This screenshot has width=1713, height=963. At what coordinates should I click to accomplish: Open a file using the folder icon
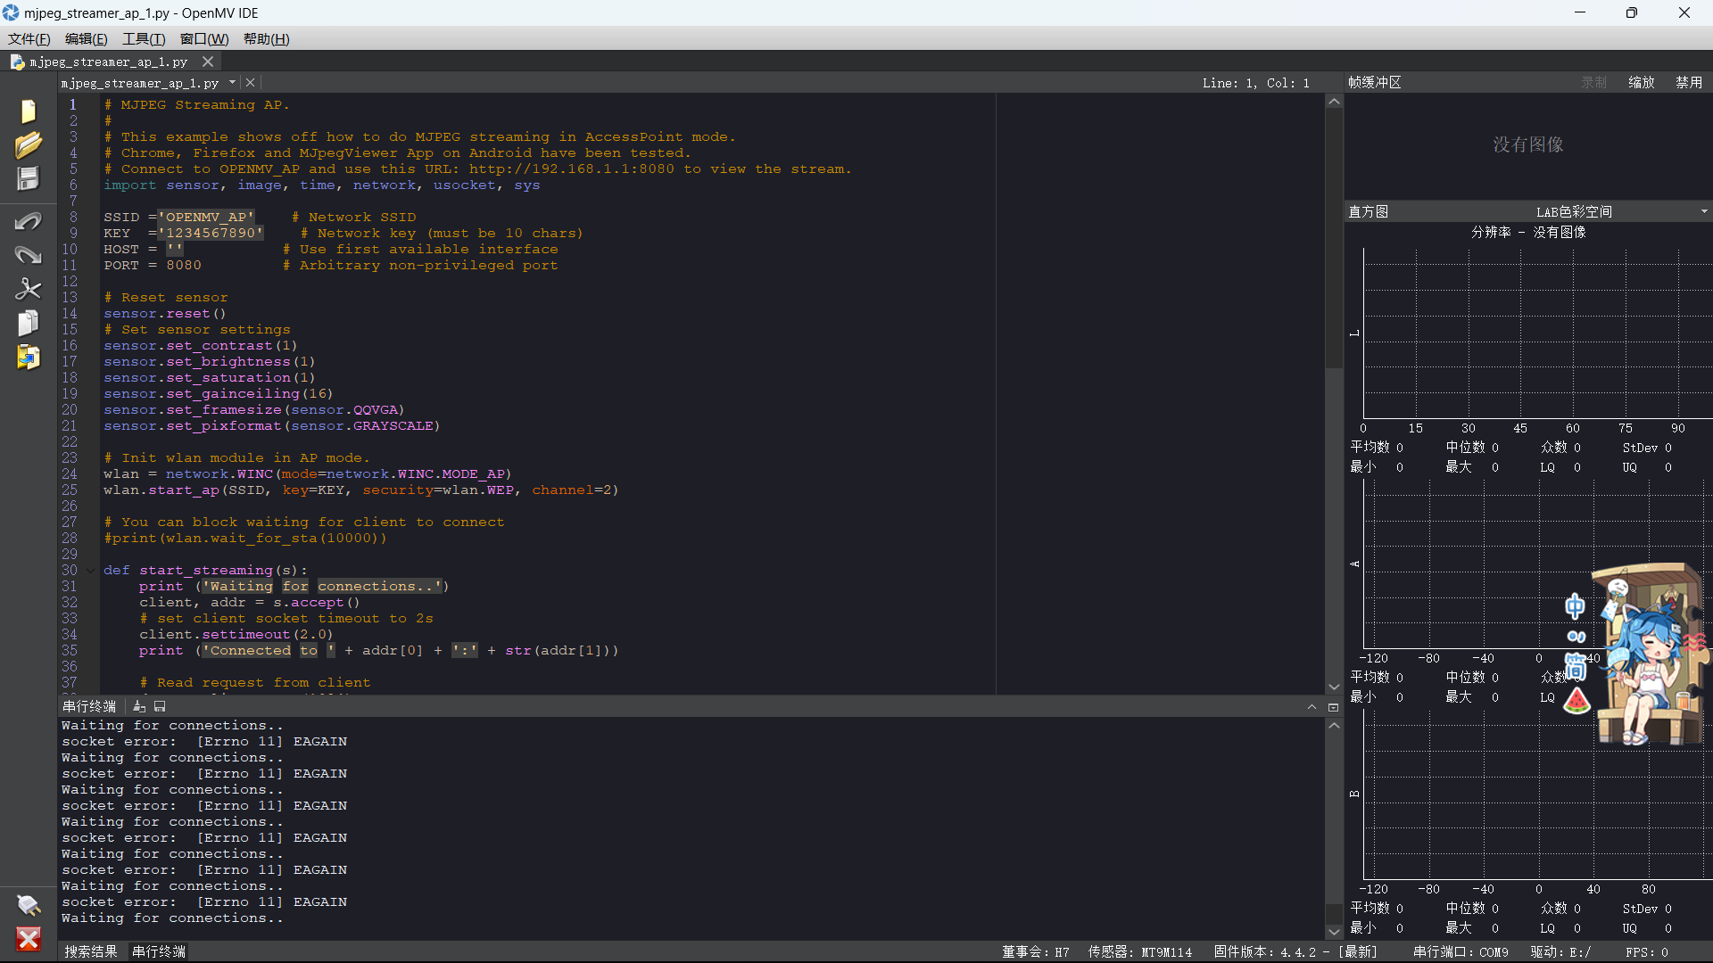click(x=29, y=144)
